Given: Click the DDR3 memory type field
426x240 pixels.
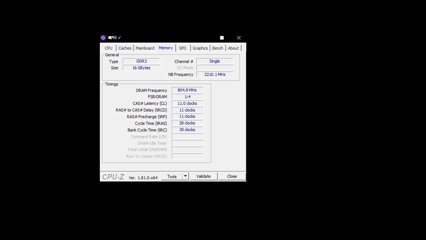Looking at the screenshot, I should (x=141, y=61).
